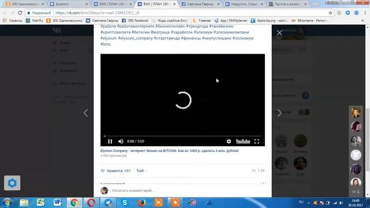
Task: Expand the Ещё dropdown under the post
Action: 142,170
